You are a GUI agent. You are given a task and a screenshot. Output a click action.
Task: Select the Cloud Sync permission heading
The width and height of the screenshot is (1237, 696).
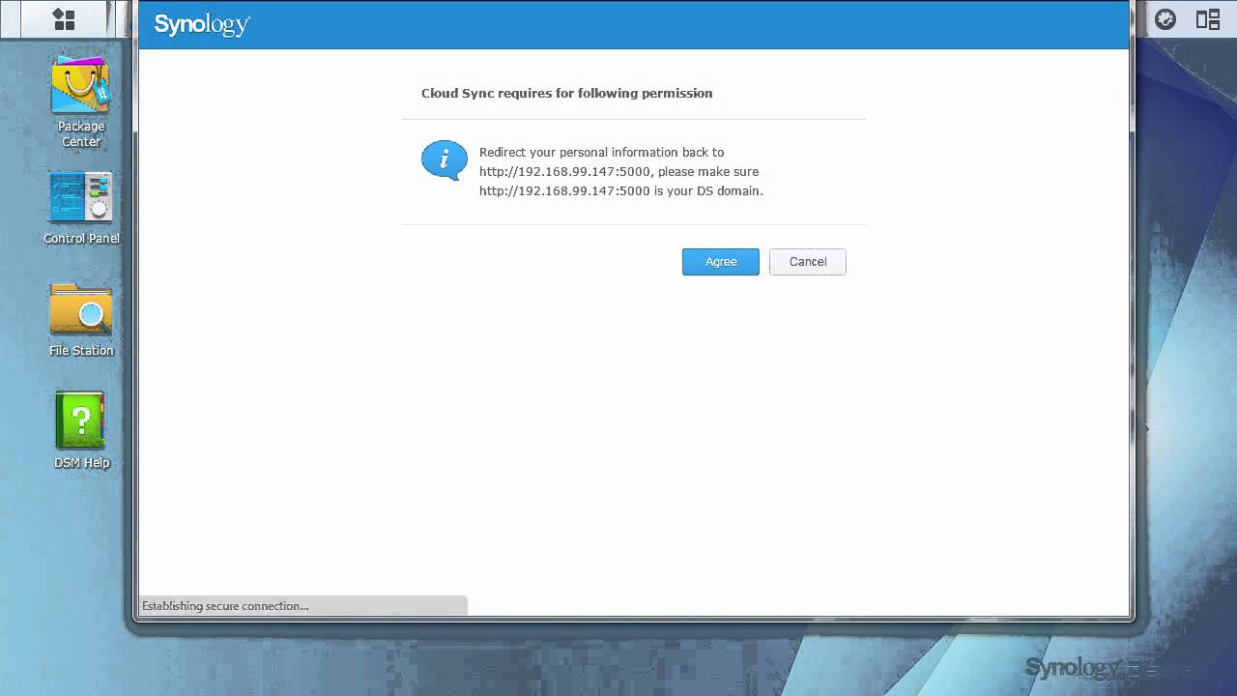pyautogui.click(x=566, y=93)
